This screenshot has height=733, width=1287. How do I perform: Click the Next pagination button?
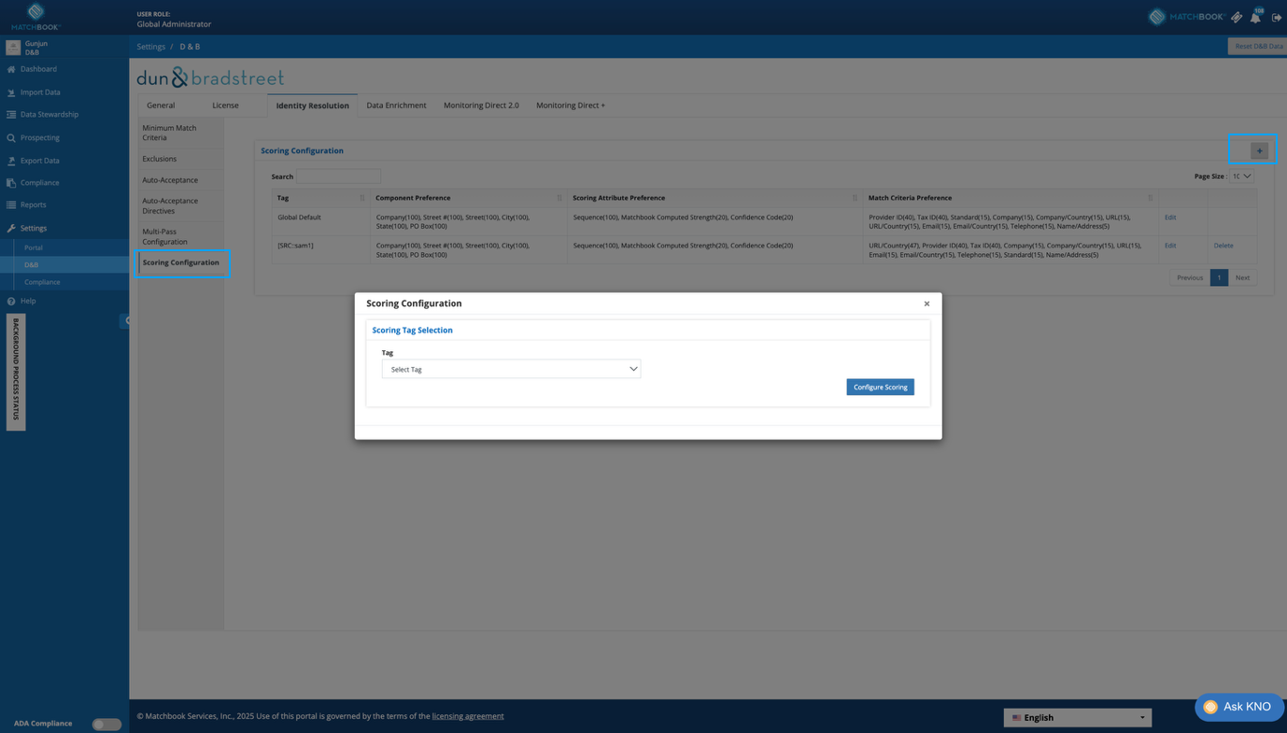coord(1242,277)
